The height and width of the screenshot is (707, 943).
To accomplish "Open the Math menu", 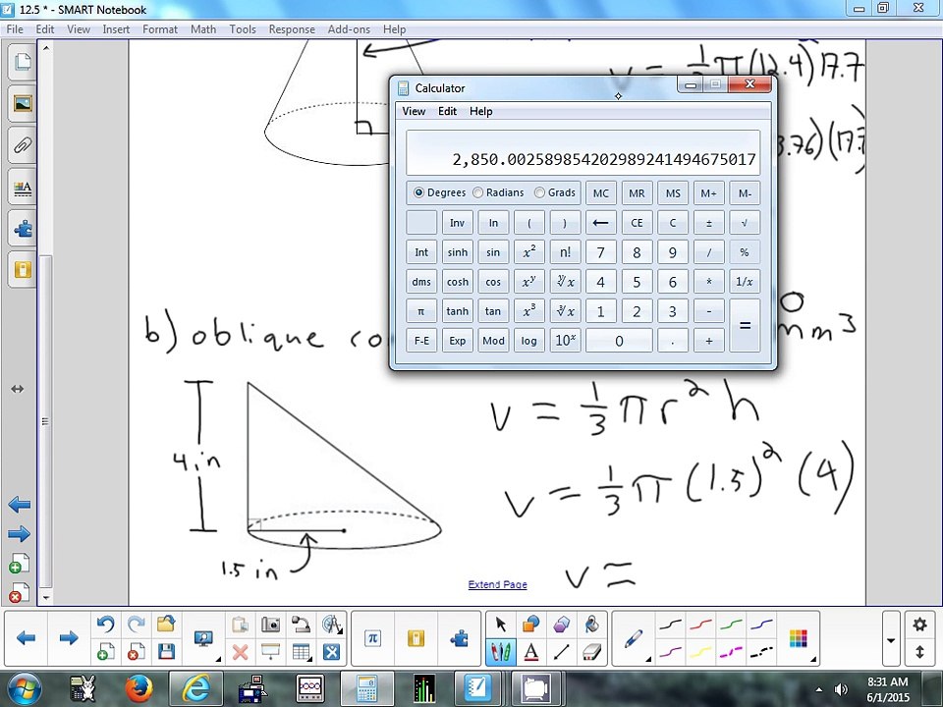I will point(203,28).
